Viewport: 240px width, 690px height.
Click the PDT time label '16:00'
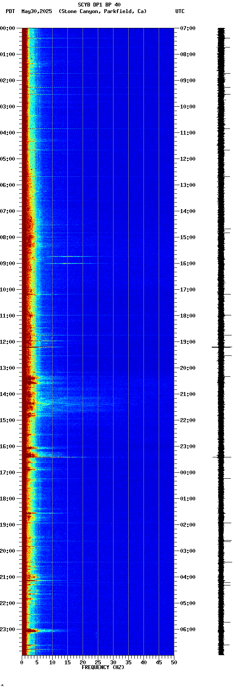tap(7, 446)
